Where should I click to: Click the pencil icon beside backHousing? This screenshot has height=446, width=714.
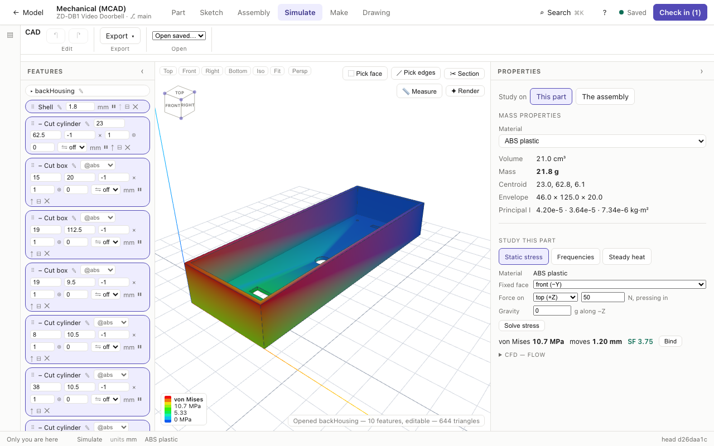coord(81,91)
